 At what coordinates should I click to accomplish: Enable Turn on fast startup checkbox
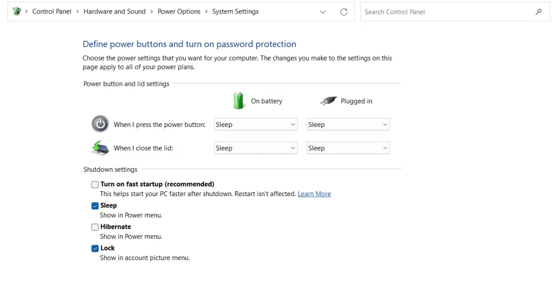coord(95,184)
